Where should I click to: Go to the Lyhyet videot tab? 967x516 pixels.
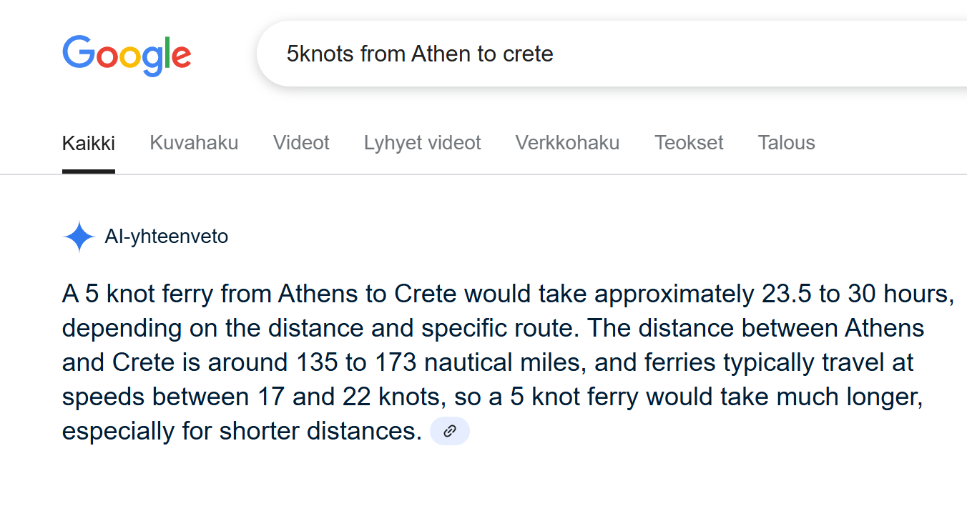pyautogui.click(x=422, y=143)
